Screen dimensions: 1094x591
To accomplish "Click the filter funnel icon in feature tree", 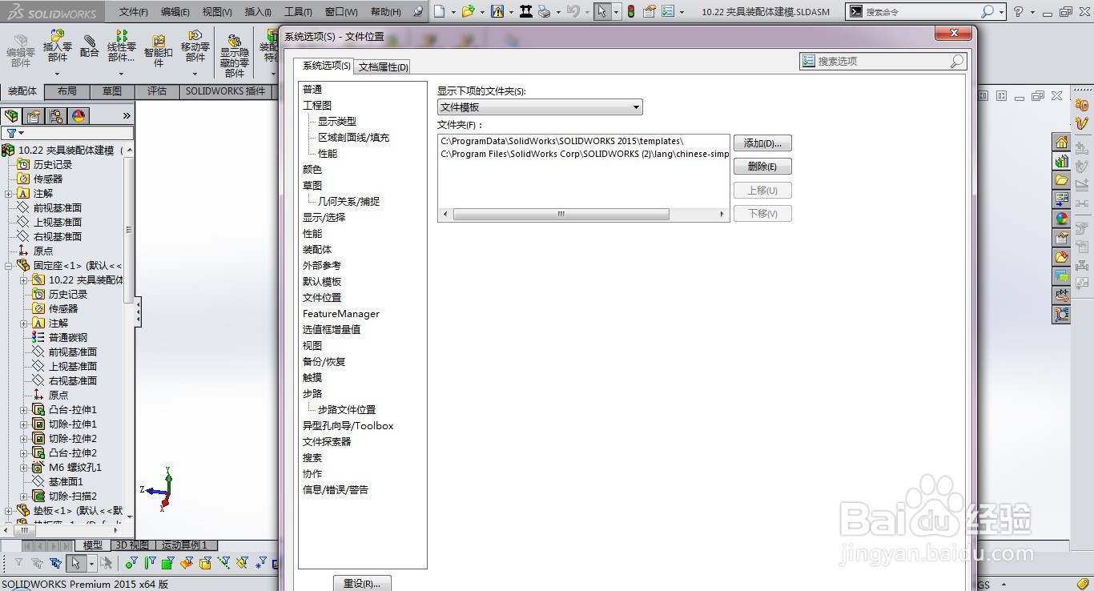I will [x=11, y=133].
